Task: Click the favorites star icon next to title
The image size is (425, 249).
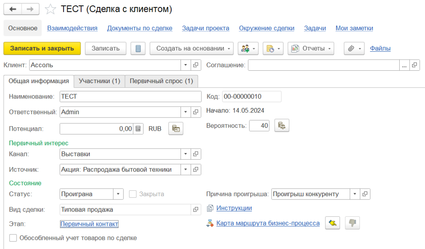Action: [x=51, y=9]
